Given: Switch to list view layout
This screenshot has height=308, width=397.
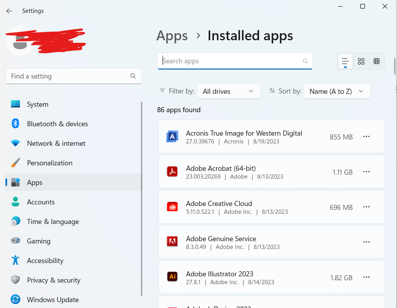Looking at the screenshot, I should [345, 61].
